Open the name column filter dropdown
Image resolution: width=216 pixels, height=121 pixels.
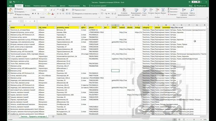coord(37,28)
